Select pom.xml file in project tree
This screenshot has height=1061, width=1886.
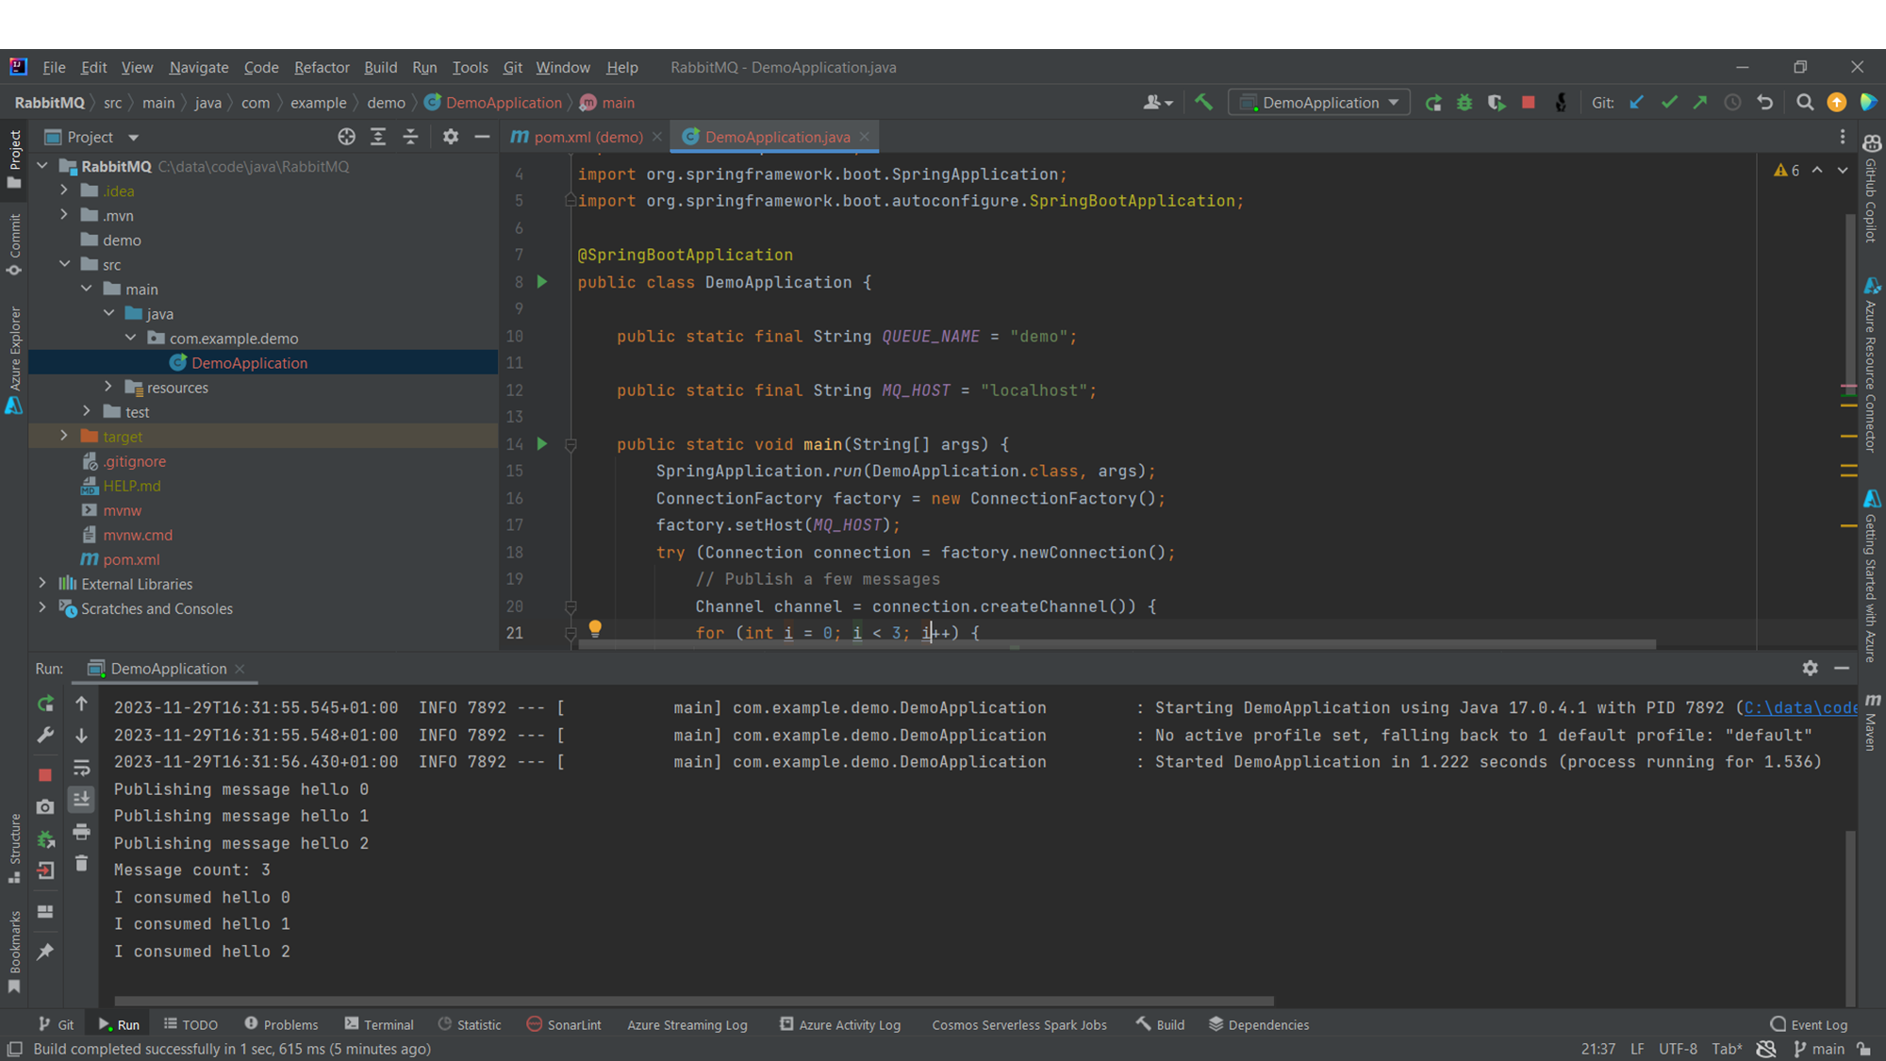pyautogui.click(x=131, y=559)
